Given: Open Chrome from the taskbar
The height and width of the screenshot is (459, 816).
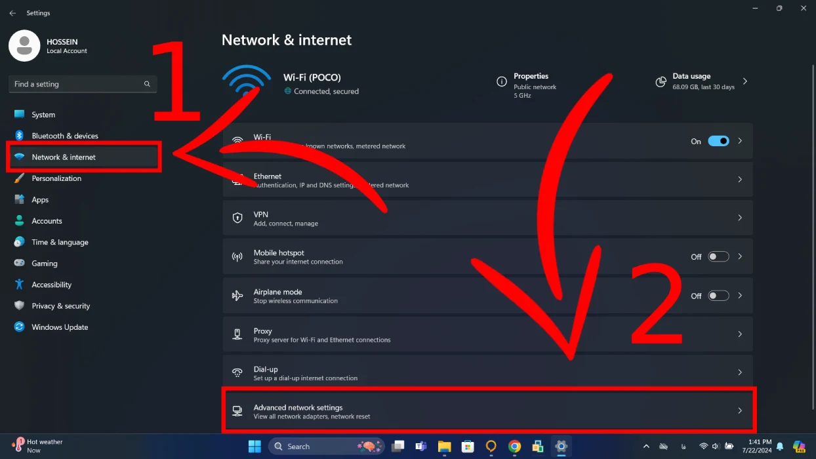Looking at the screenshot, I should tap(514, 447).
